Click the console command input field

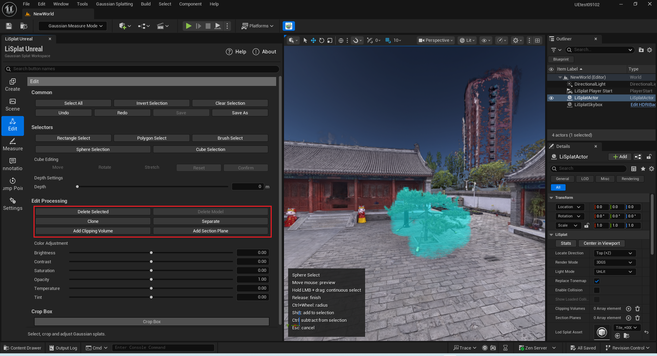[x=163, y=348]
